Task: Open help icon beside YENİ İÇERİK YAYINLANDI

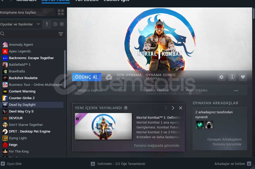Action: tap(125, 108)
